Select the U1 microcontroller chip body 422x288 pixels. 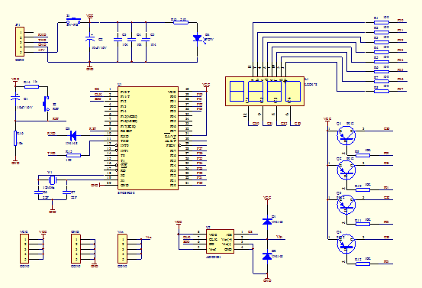coord(148,138)
